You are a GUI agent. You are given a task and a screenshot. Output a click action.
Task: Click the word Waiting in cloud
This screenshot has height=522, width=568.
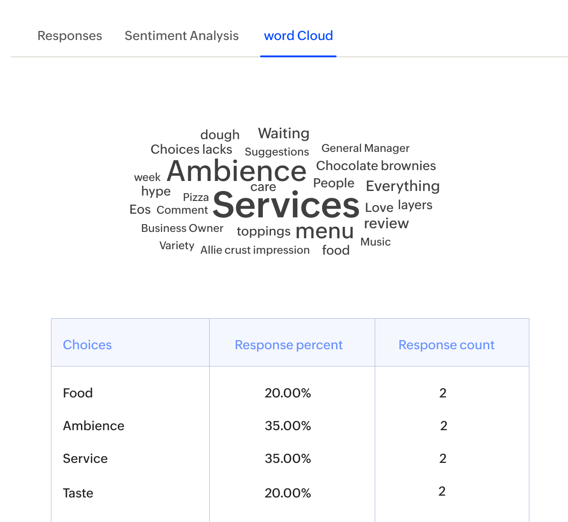coord(284,133)
